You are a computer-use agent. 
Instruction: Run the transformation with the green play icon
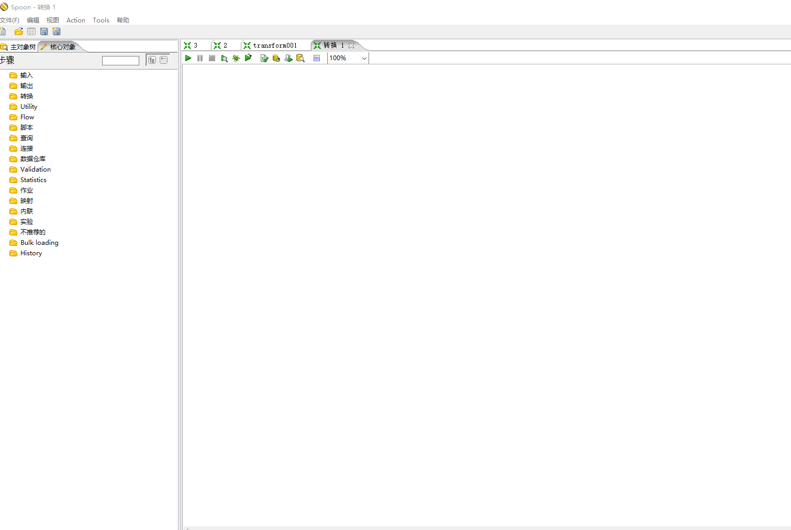click(x=188, y=58)
